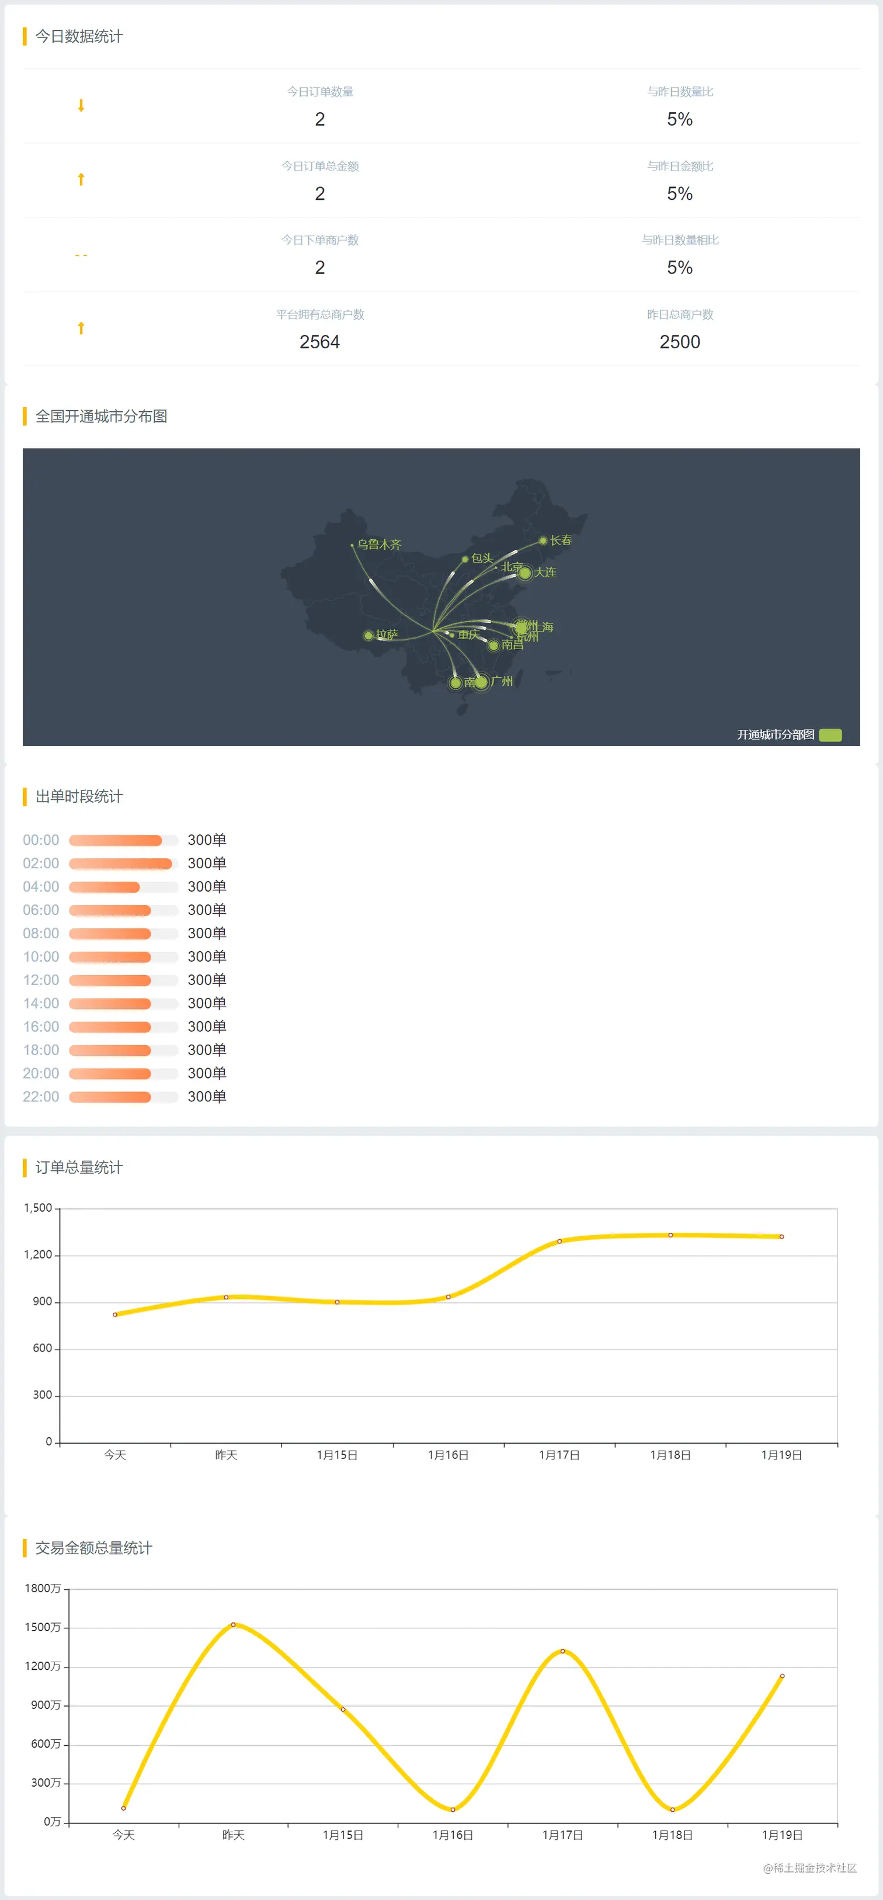Click the 16:00 time label
883x1900 pixels.
coord(41,1027)
